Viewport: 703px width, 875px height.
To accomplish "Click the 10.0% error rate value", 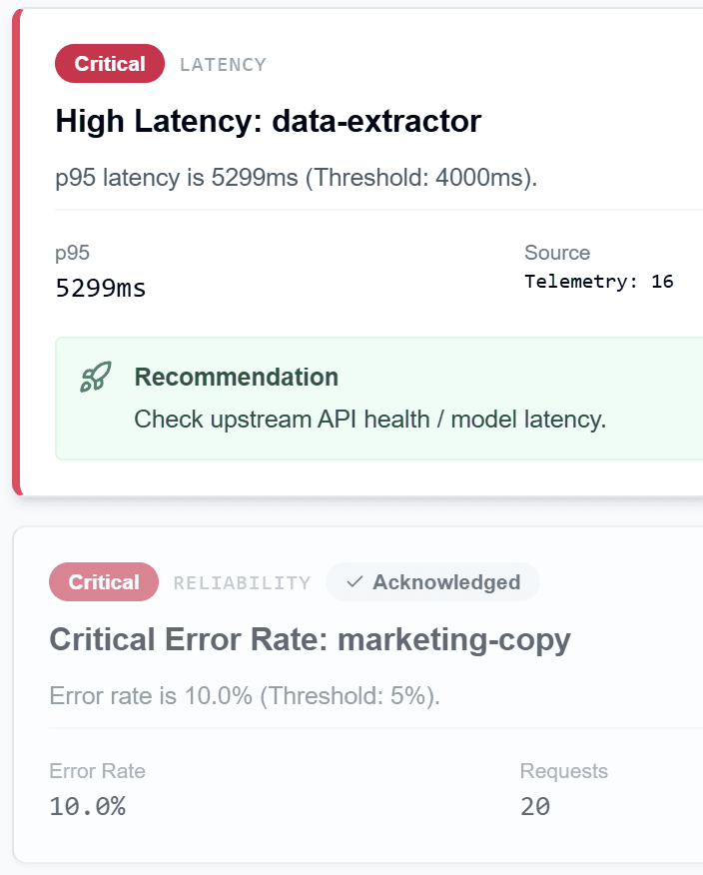I will coord(88,806).
